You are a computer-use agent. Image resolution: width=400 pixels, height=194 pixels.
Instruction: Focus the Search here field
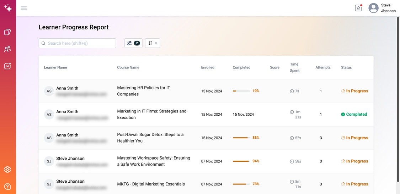pos(77,43)
